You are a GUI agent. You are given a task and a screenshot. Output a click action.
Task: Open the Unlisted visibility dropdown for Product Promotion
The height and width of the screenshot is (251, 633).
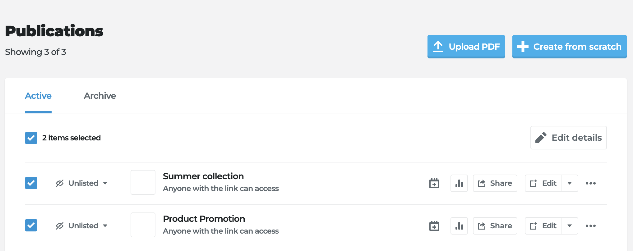tap(106, 226)
